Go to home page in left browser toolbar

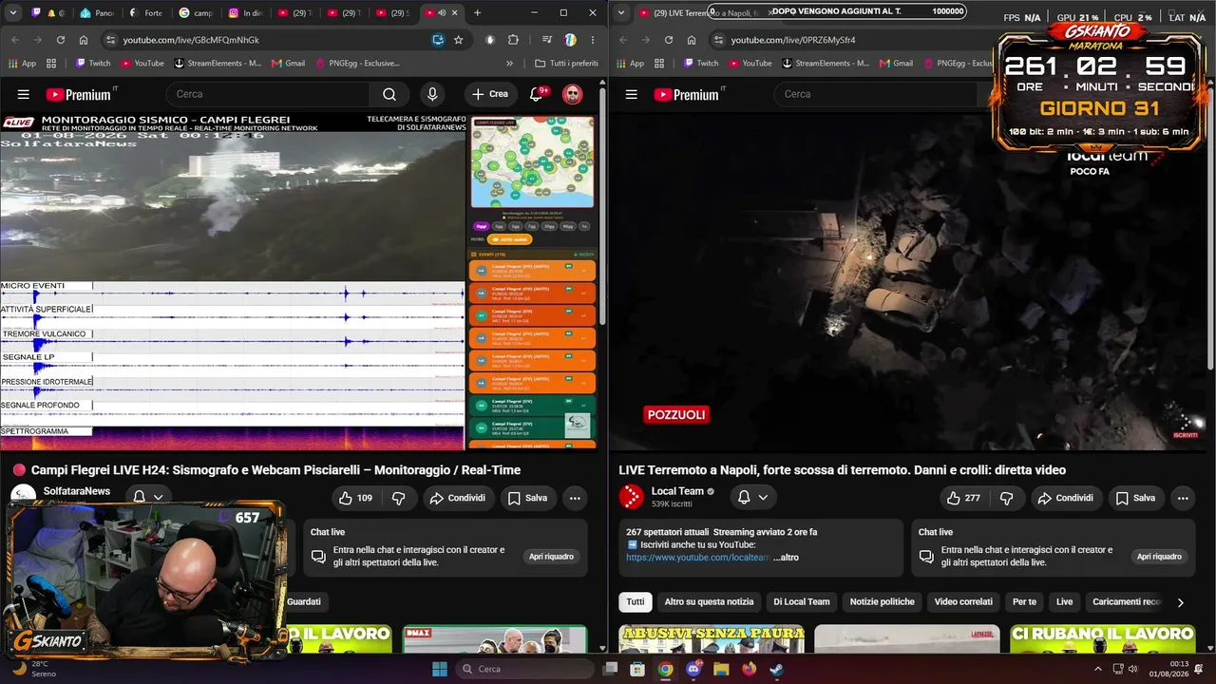point(84,40)
